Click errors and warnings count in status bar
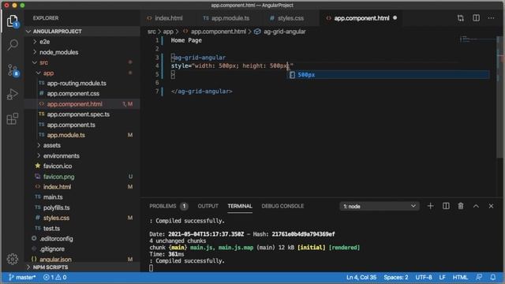This screenshot has height=284, width=505. 55,277
